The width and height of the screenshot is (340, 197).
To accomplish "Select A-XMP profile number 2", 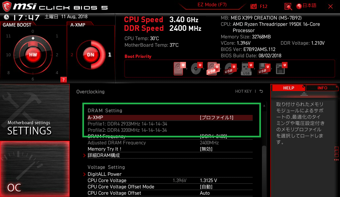I will 72,55.
